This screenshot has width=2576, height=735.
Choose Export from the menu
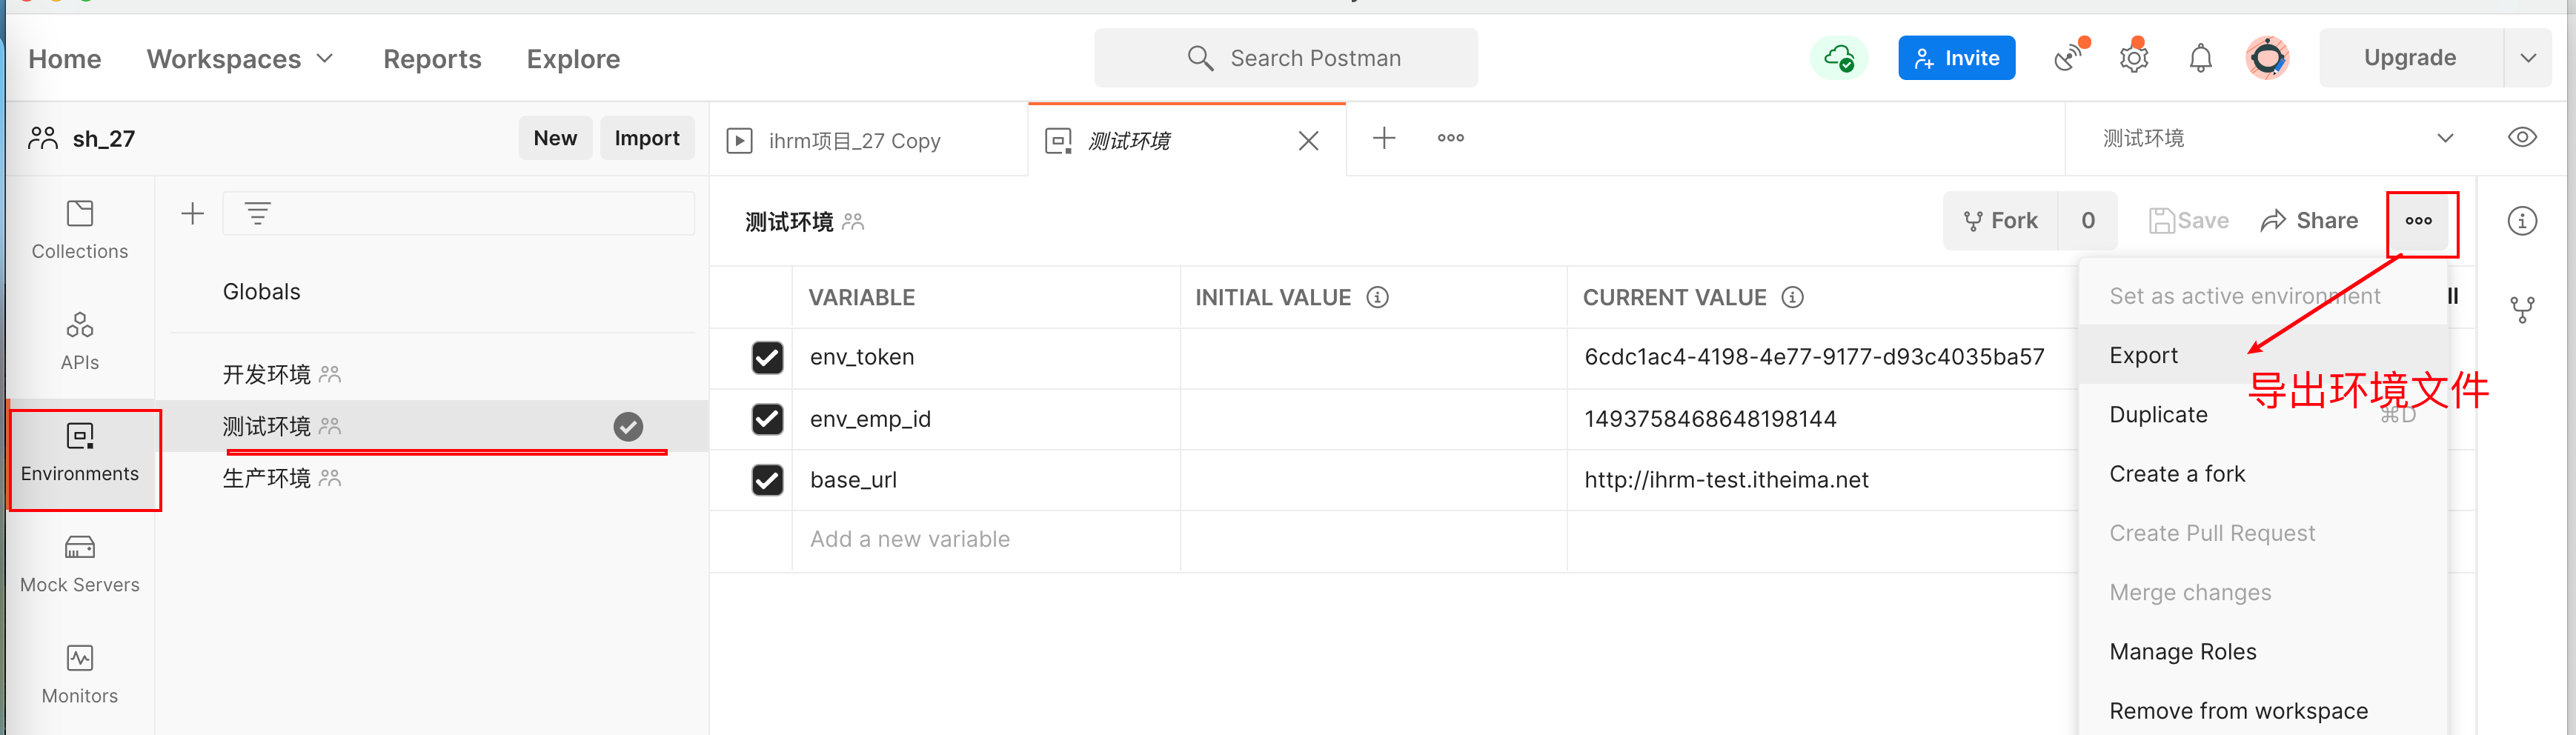pos(2262,355)
